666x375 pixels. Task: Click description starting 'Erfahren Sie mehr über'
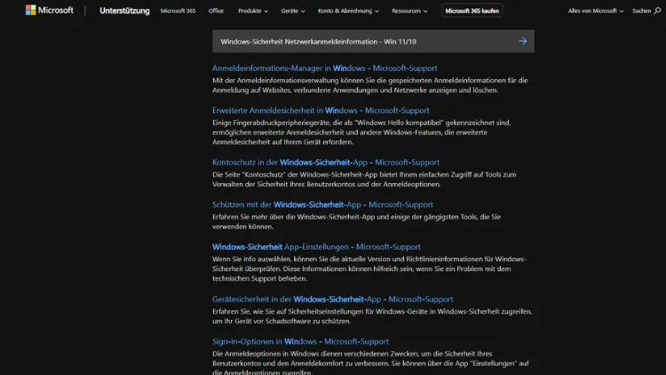(356, 221)
